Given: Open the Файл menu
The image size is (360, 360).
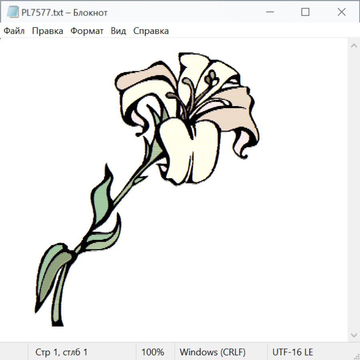Looking at the screenshot, I should tap(14, 31).
